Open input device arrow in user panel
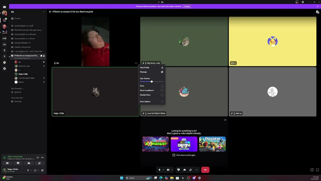This screenshot has height=181, width=321. coord(31,170)
